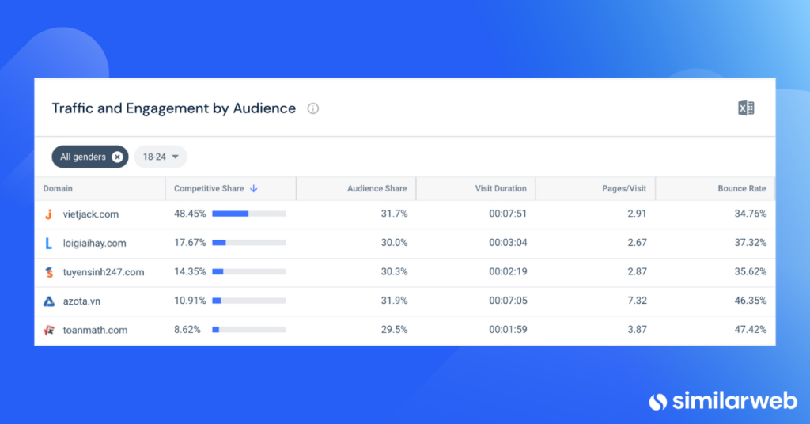Click the toanmath.com favicon

point(49,330)
